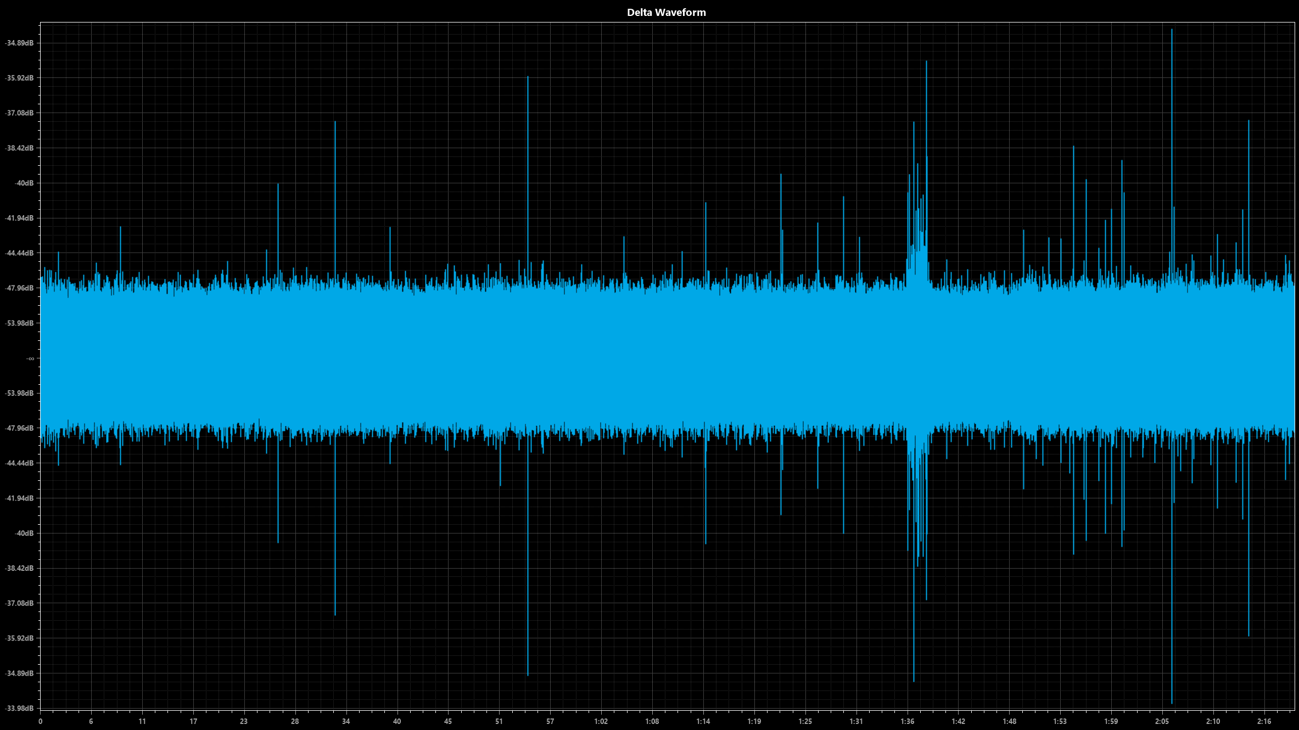Click the Delta Waveform chart title
This screenshot has height=730, width=1299.
coord(666,12)
